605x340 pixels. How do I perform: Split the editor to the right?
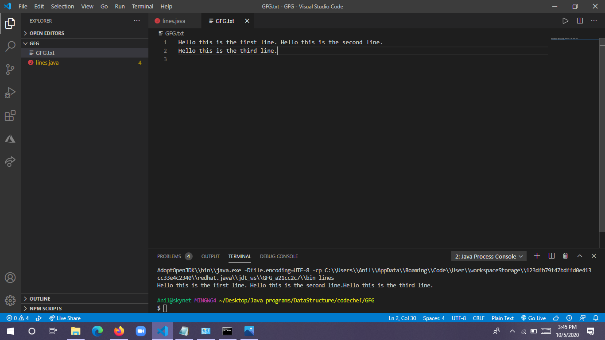580,21
